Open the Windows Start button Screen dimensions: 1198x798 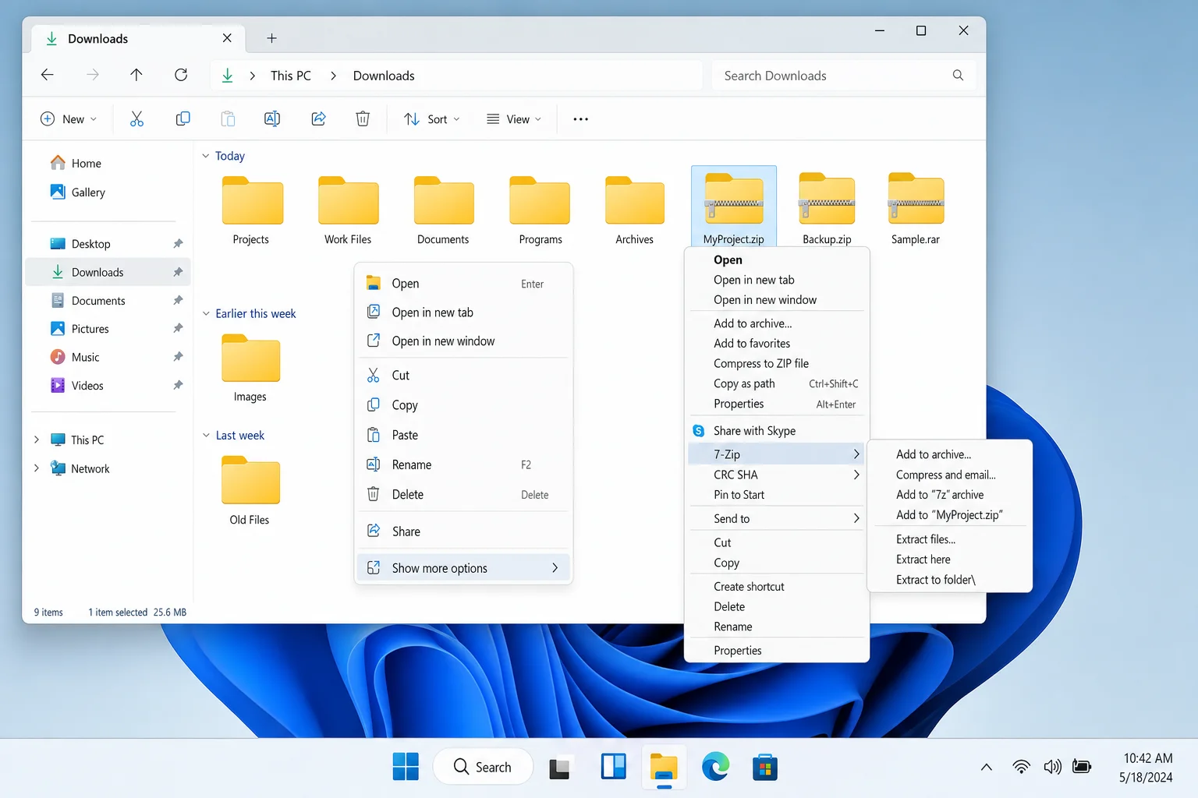(406, 767)
